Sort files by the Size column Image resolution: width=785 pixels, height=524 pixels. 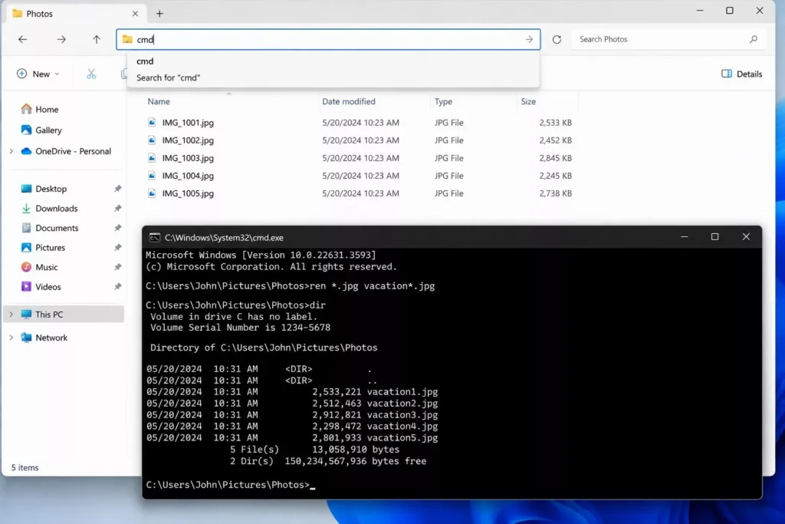[528, 101]
